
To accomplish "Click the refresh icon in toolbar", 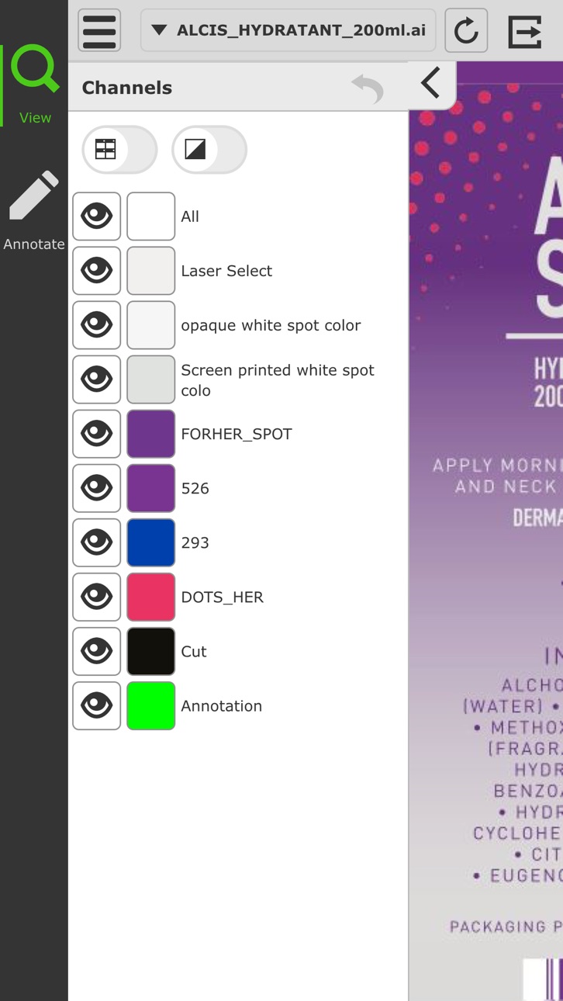I will coord(466,30).
